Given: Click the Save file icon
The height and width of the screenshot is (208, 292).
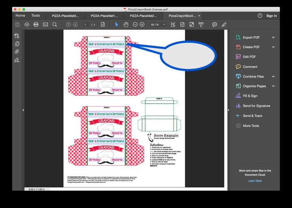Looking at the screenshot, I should point(18,24).
